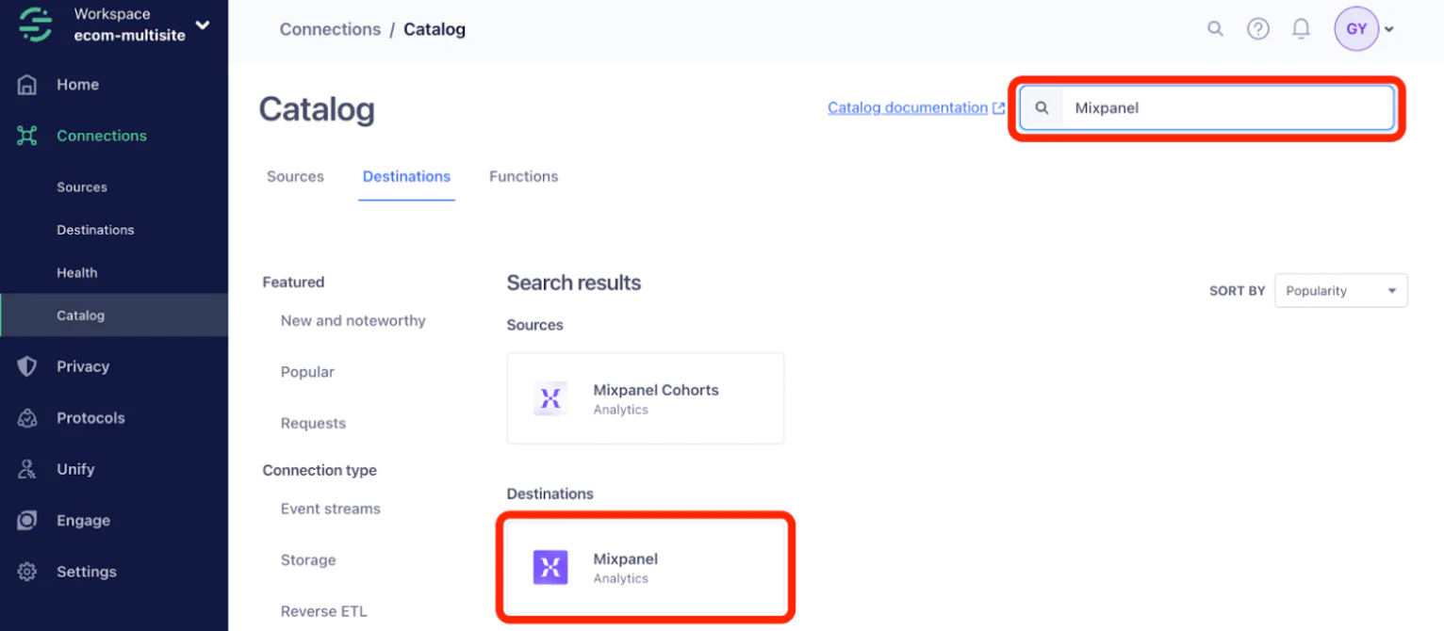Filter by Event streams connection type
The height and width of the screenshot is (631, 1444).
click(330, 509)
